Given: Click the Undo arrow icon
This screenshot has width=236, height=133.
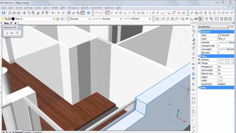Looking at the screenshot, I should (x=59, y=13).
